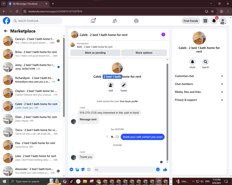The width and height of the screenshot is (232, 185).
Task: Click the chat messages scrollbar
Action: [x=167, y=112]
